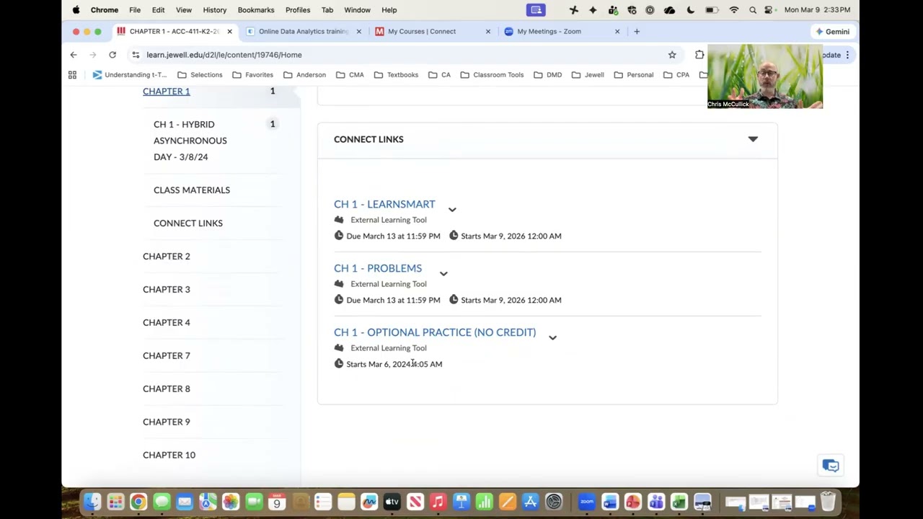
Task: Expand the CH 1 - PROBLEMS dropdown chevron
Action: click(x=443, y=274)
